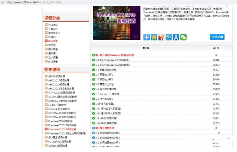Select the highlighted 影视动画 category
This screenshot has height=152, width=237.
[x=53, y=41]
